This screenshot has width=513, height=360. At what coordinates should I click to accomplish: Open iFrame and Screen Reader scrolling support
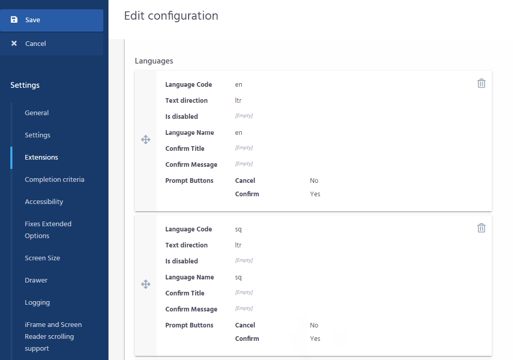coord(53,336)
